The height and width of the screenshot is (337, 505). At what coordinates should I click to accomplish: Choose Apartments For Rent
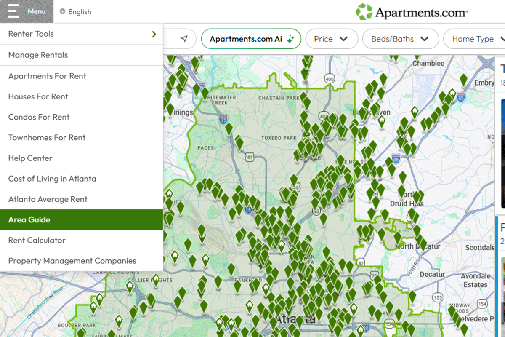[81, 76]
